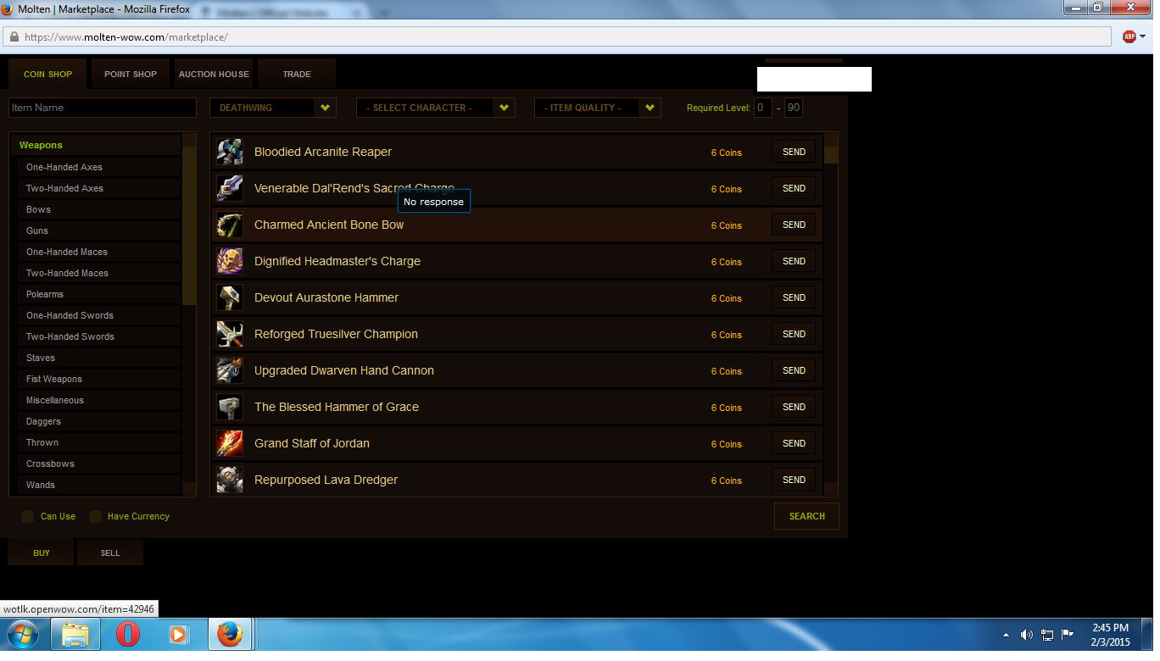
Task: Click the Venerable Dal'Rend's Sacred Charge icon
Action: [230, 188]
